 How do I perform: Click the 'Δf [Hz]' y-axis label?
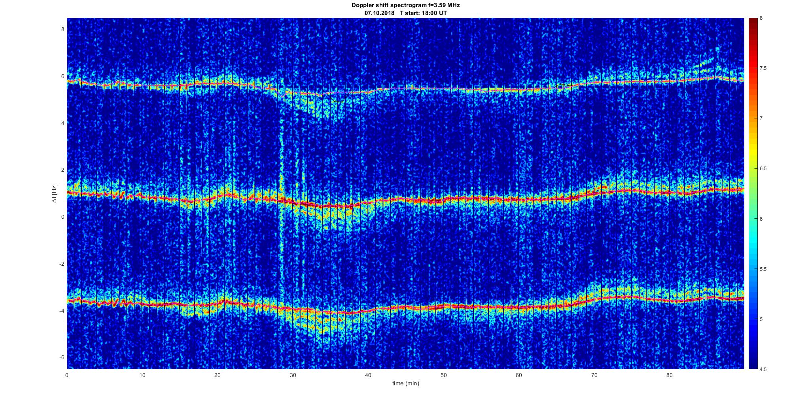click(x=54, y=193)
